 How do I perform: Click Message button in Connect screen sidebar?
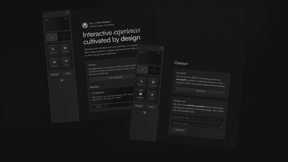tap(139, 106)
